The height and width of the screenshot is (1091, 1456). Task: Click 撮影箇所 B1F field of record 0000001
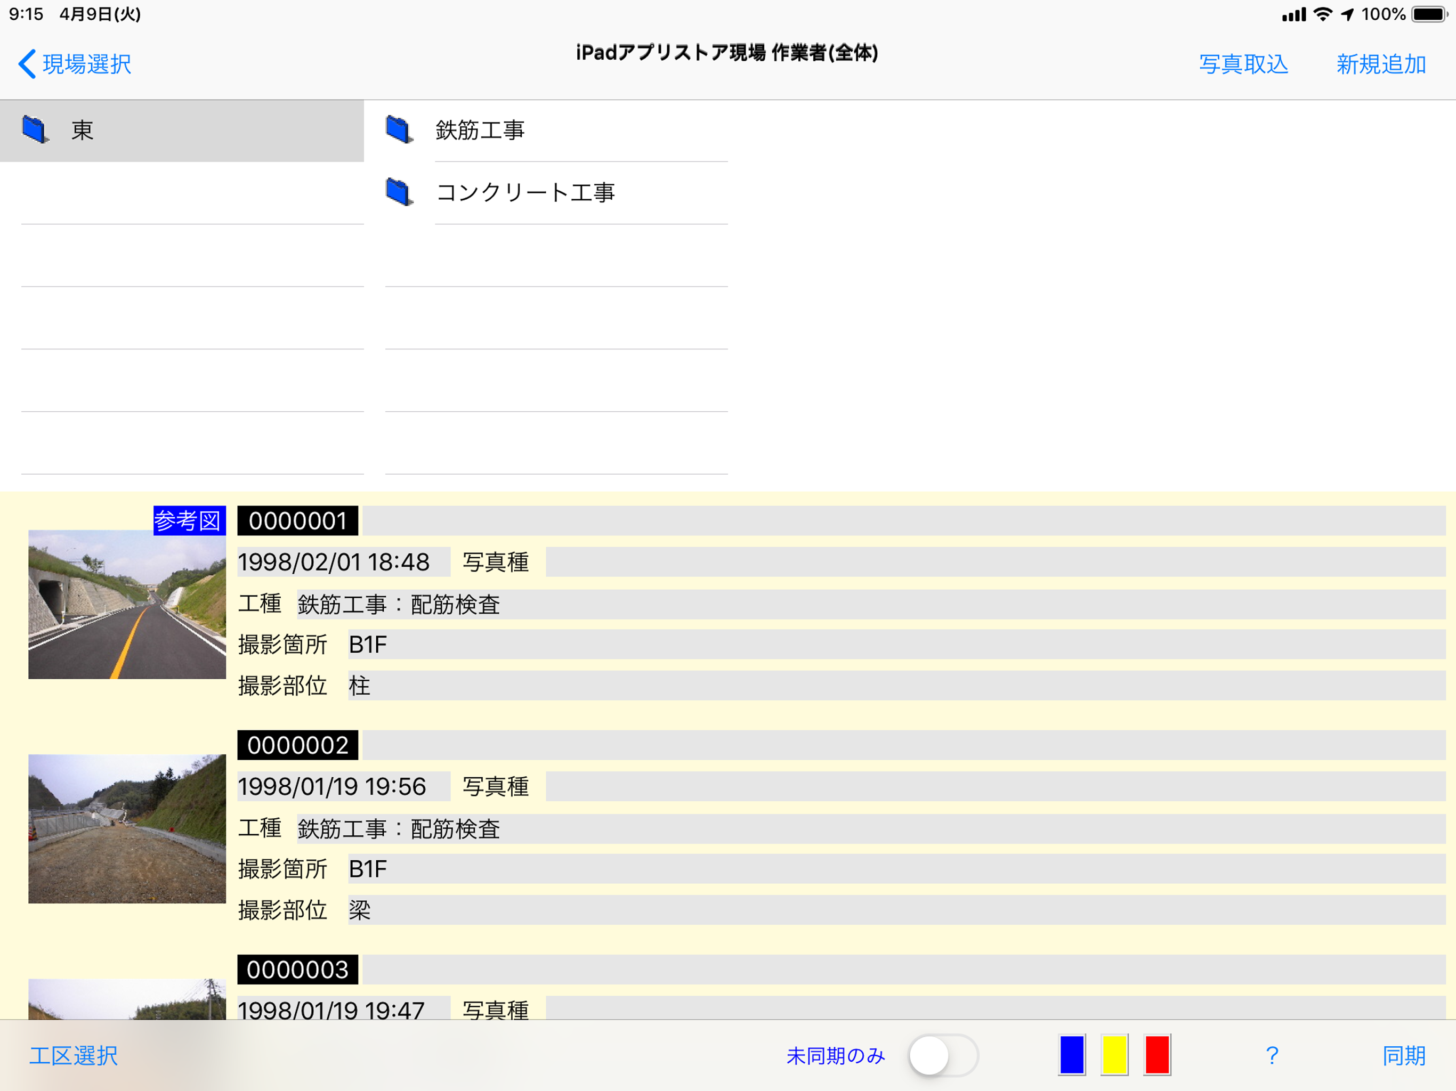(x=896, y=644)
